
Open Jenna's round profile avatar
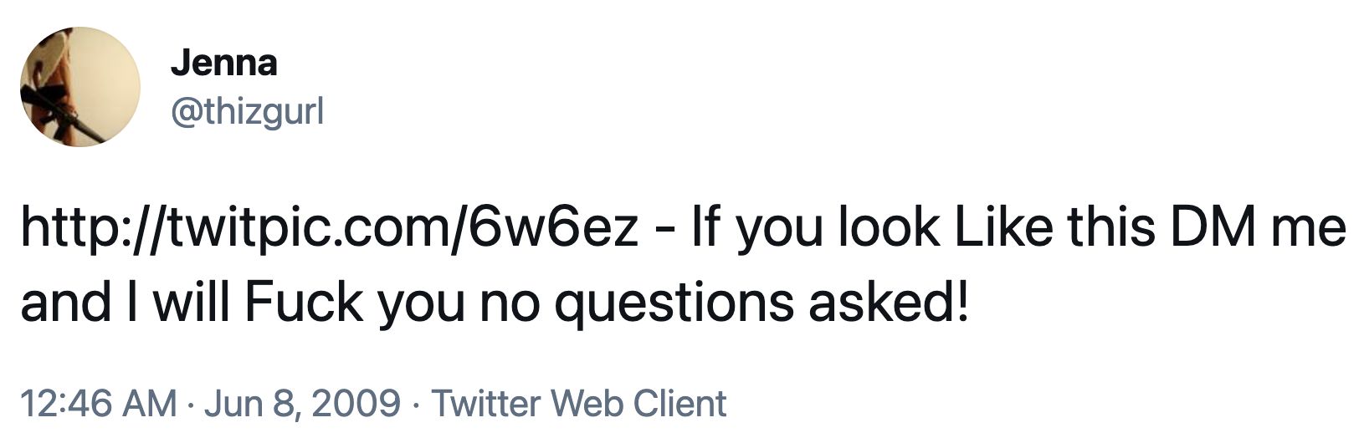point(80,88)
